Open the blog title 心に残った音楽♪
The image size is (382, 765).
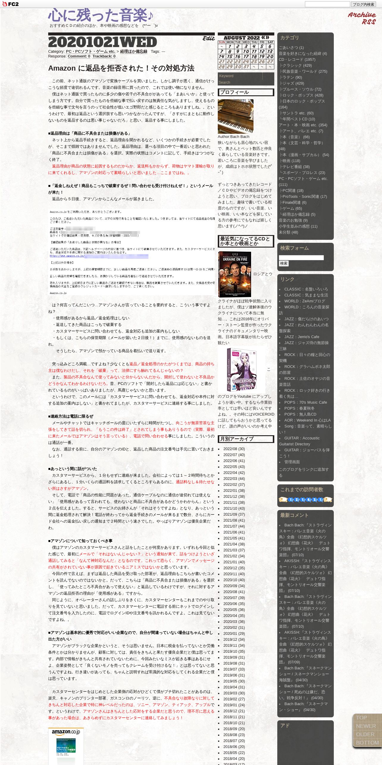click(x=101, y=15)
